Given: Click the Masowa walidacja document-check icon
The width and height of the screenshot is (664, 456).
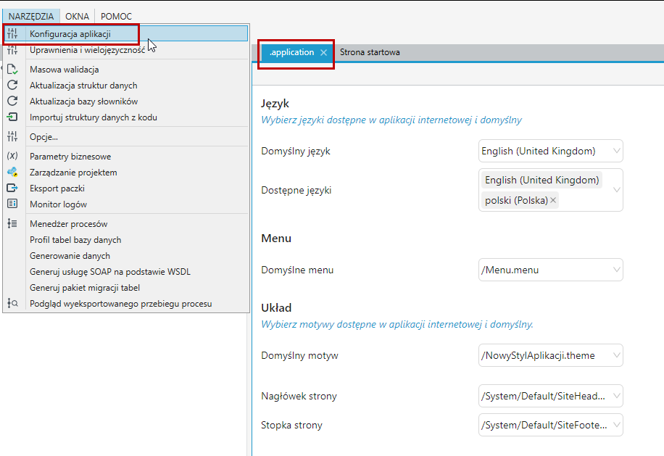Looking at the screenshot, I should [12, 70].
